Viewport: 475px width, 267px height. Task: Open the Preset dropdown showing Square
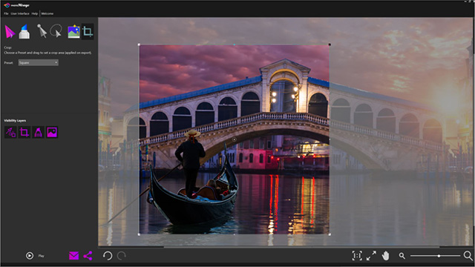[38, 62]
